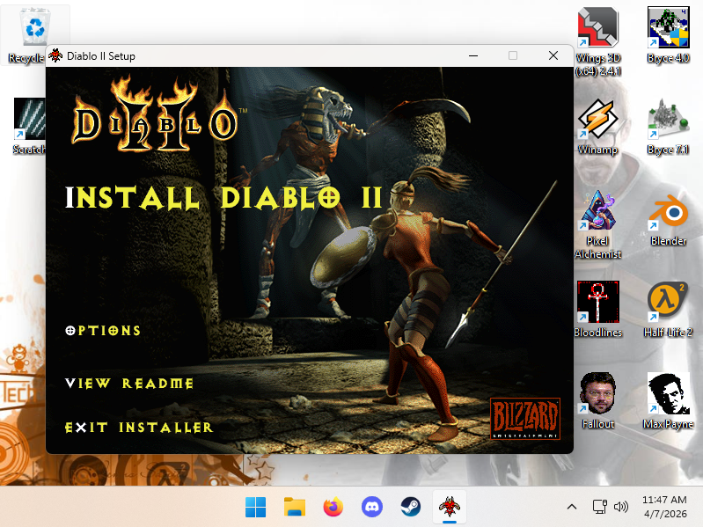Close the Diablo II Setup window
703x527 pixels.
pyautogui.click(x=553, y=55)
